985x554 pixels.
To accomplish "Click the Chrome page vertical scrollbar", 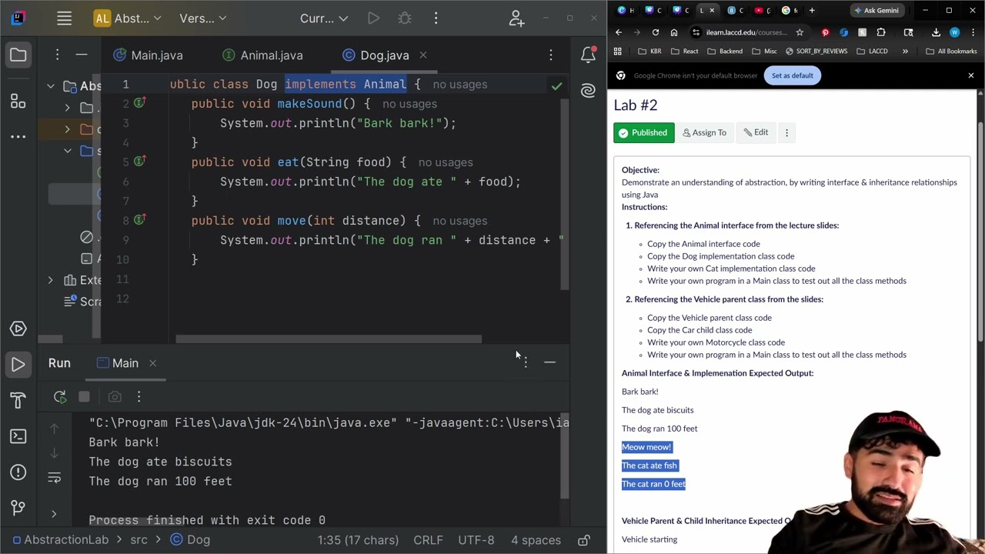I will [x=980, y=231].
